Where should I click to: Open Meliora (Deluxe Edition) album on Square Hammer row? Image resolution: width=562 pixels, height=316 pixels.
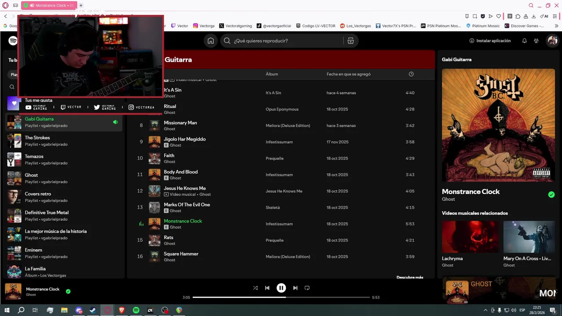coord(288,257)
